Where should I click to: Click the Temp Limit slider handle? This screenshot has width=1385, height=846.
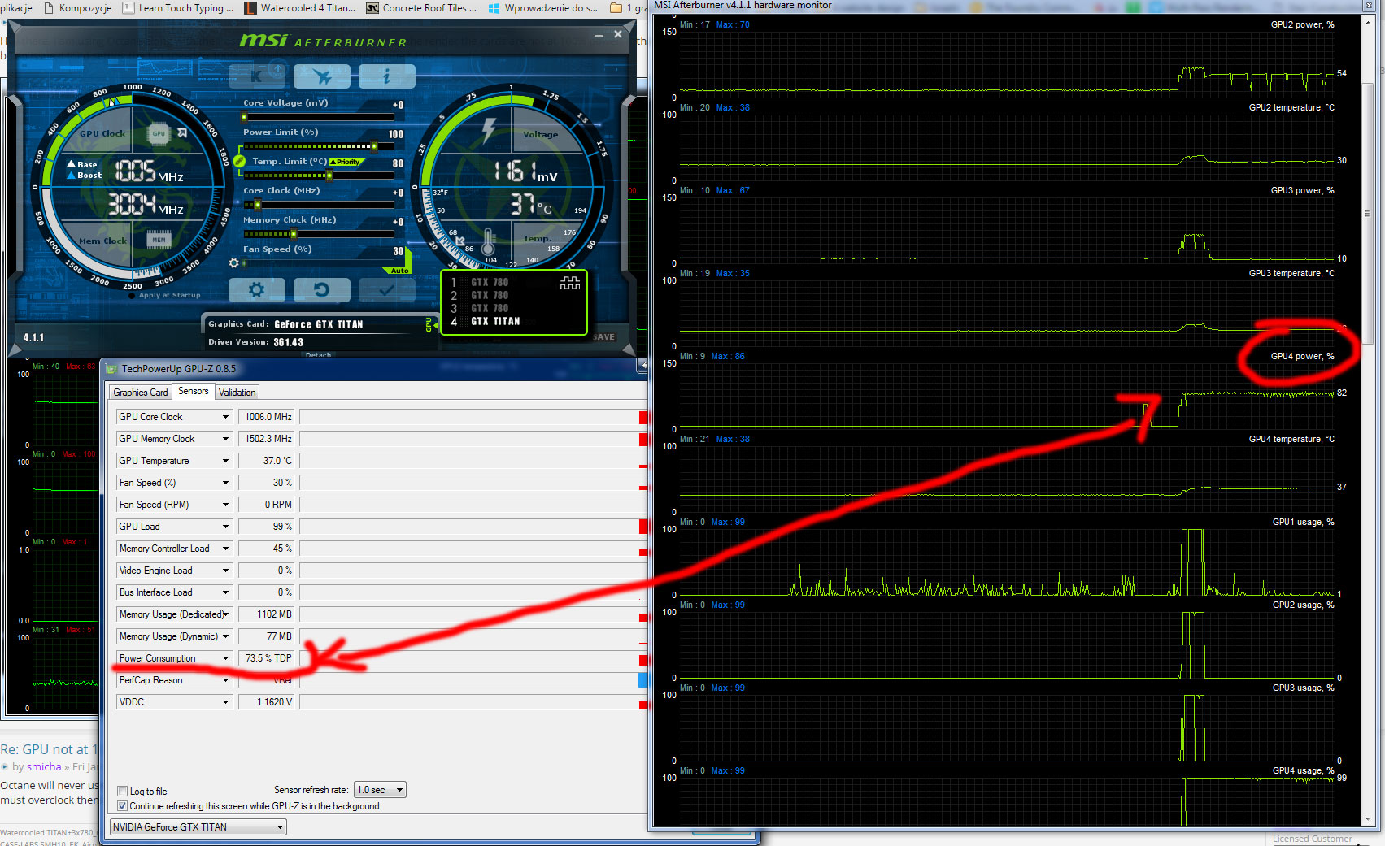[x=329, y=176]
